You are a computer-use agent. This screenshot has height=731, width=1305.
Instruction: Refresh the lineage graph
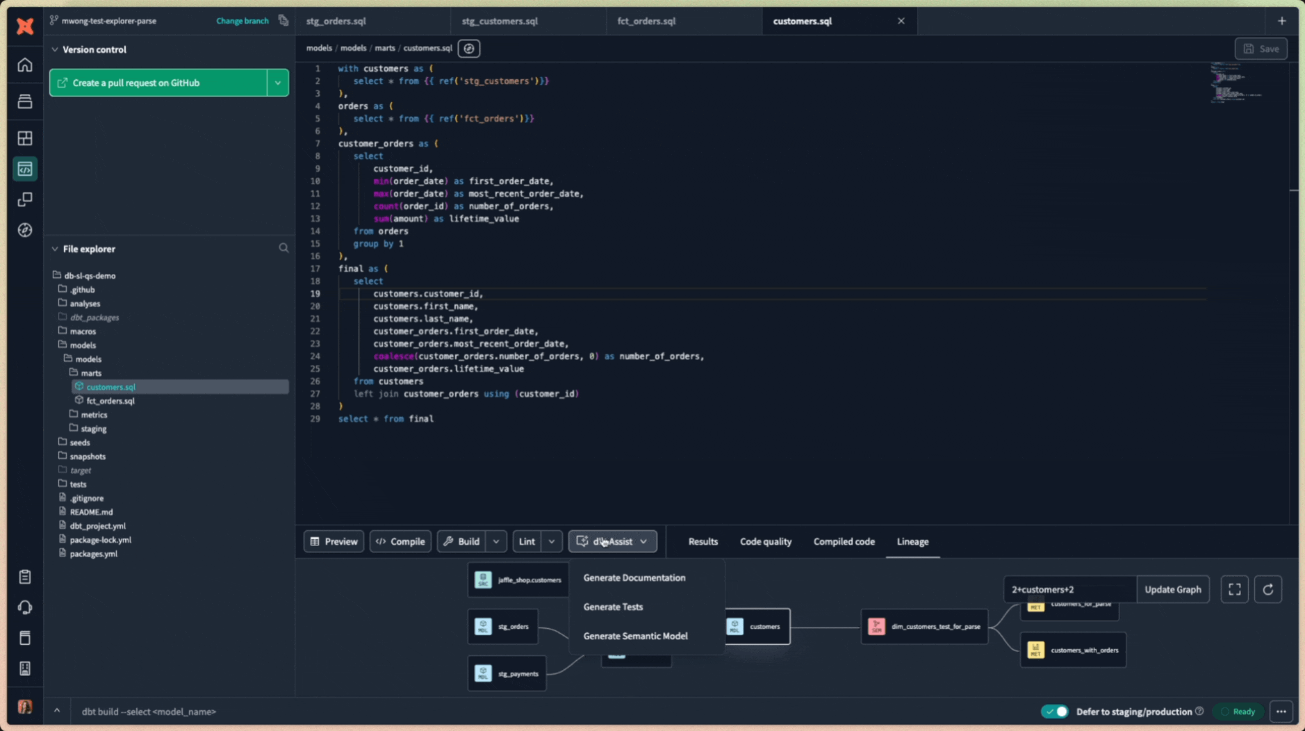pyautogui.click(x=1270, y=589)
